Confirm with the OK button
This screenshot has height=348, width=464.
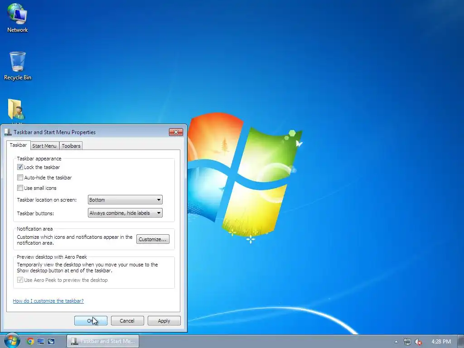click(x=91, y=321)
